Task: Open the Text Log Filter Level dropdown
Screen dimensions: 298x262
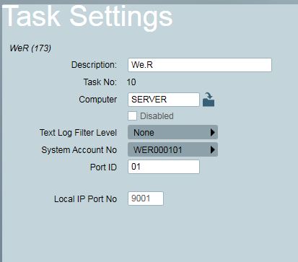Action: click(x=172, y=132)
